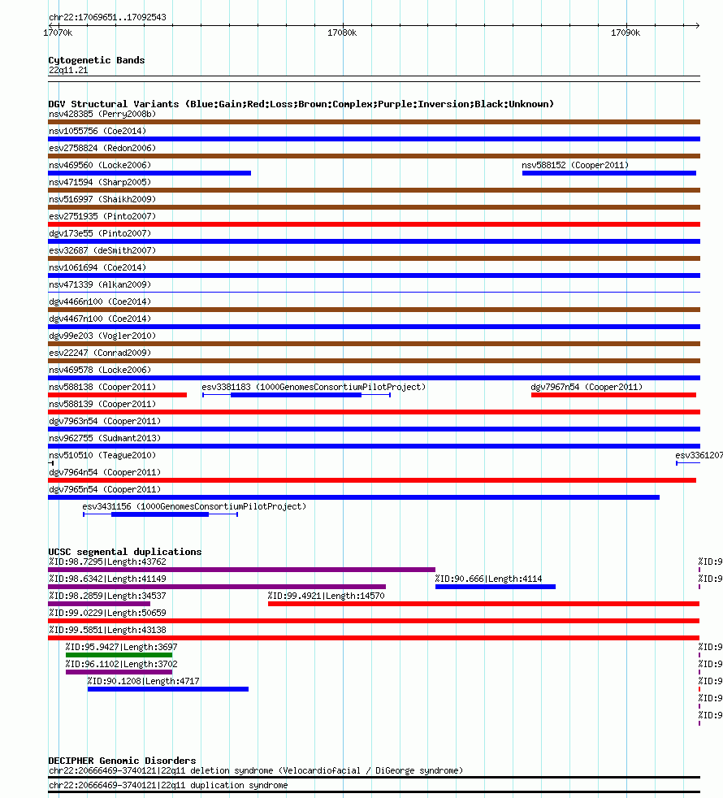The width and height of the screenshot is (723, 798).
Task: Click the esv3381183 blue feature bar
Action: click(x=297, y=395)
